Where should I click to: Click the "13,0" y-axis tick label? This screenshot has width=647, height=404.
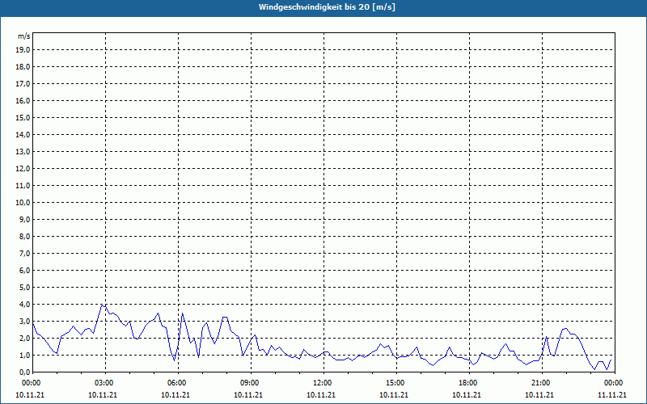click(23, 151)
